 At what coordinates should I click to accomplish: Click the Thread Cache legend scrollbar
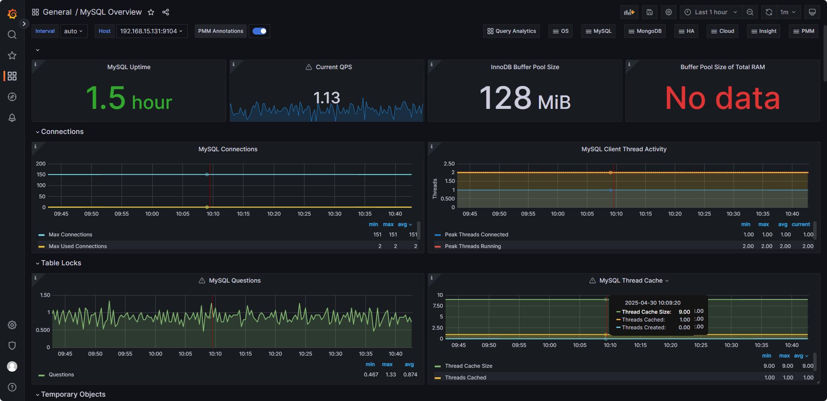[x=815, y=362]
